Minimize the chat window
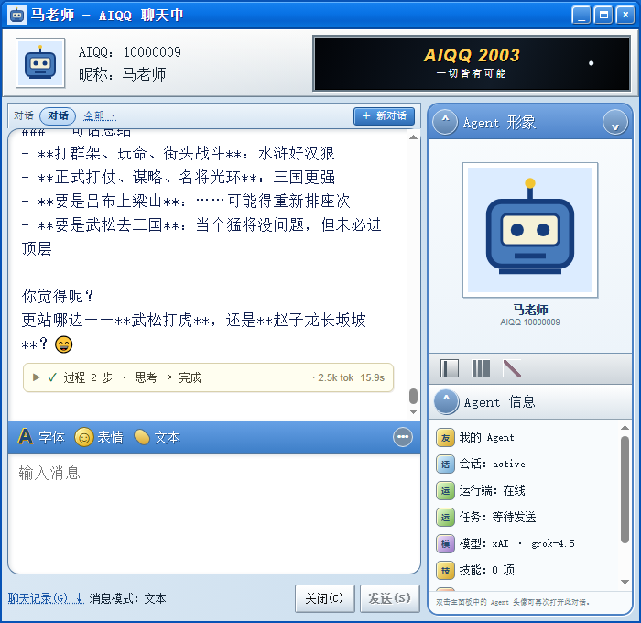641x623 pixels. pos(581,16)
